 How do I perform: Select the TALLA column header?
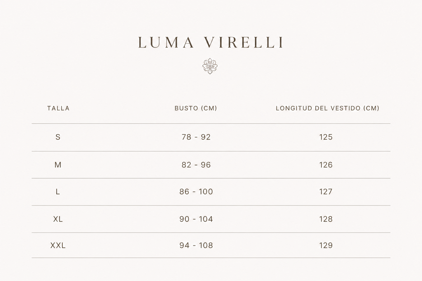point(58,108)
